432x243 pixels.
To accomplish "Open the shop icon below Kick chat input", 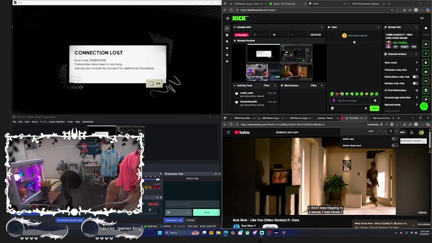I will coord(332,108).
